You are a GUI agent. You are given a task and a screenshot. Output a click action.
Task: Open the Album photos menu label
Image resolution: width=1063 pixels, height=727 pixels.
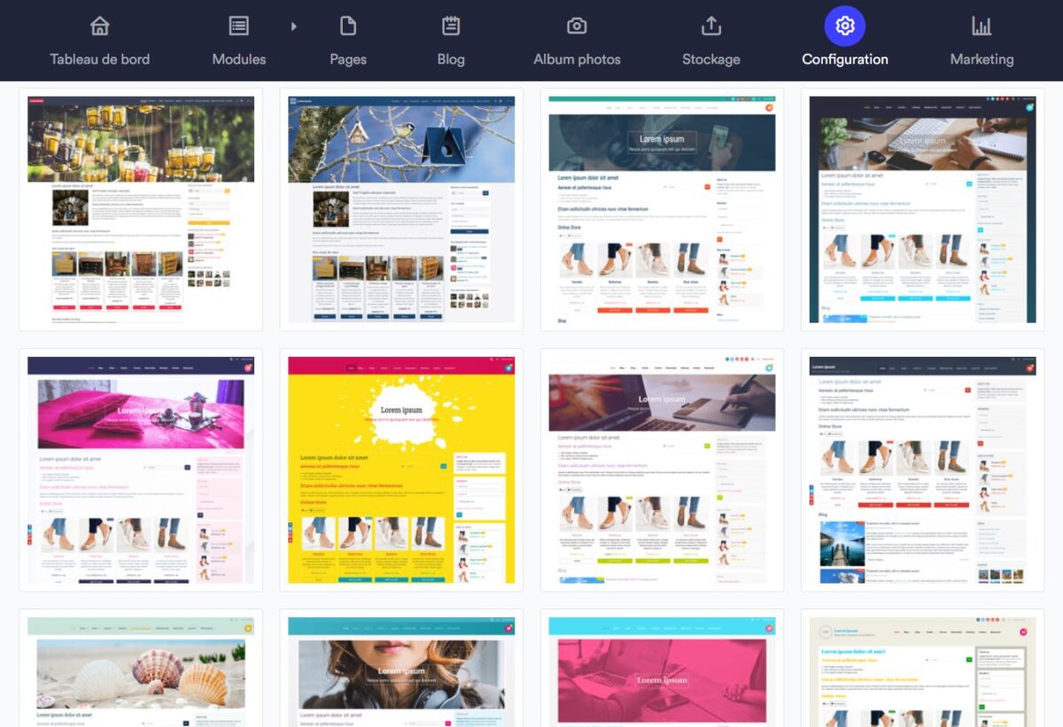pos(577,59)
